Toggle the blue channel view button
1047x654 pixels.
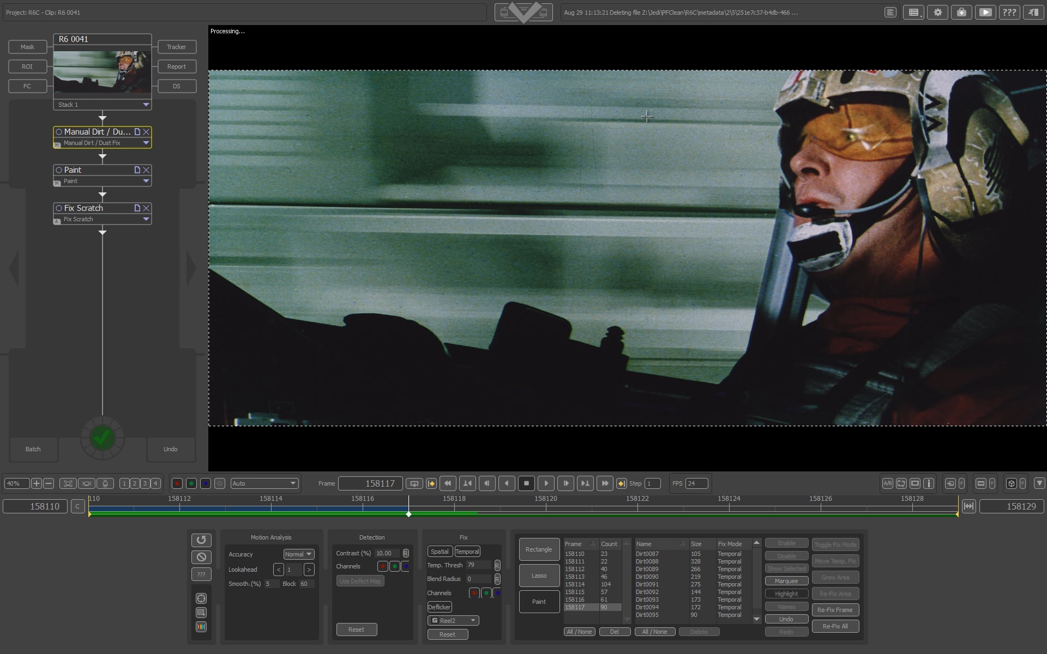pyautogui.click(x=206, y=483)
